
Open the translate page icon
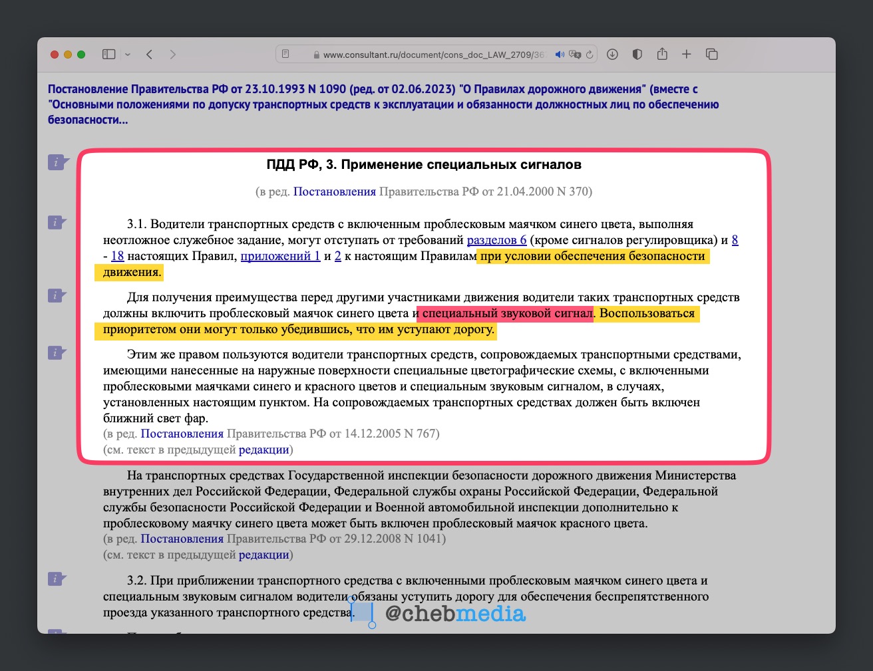click(575, 55)
